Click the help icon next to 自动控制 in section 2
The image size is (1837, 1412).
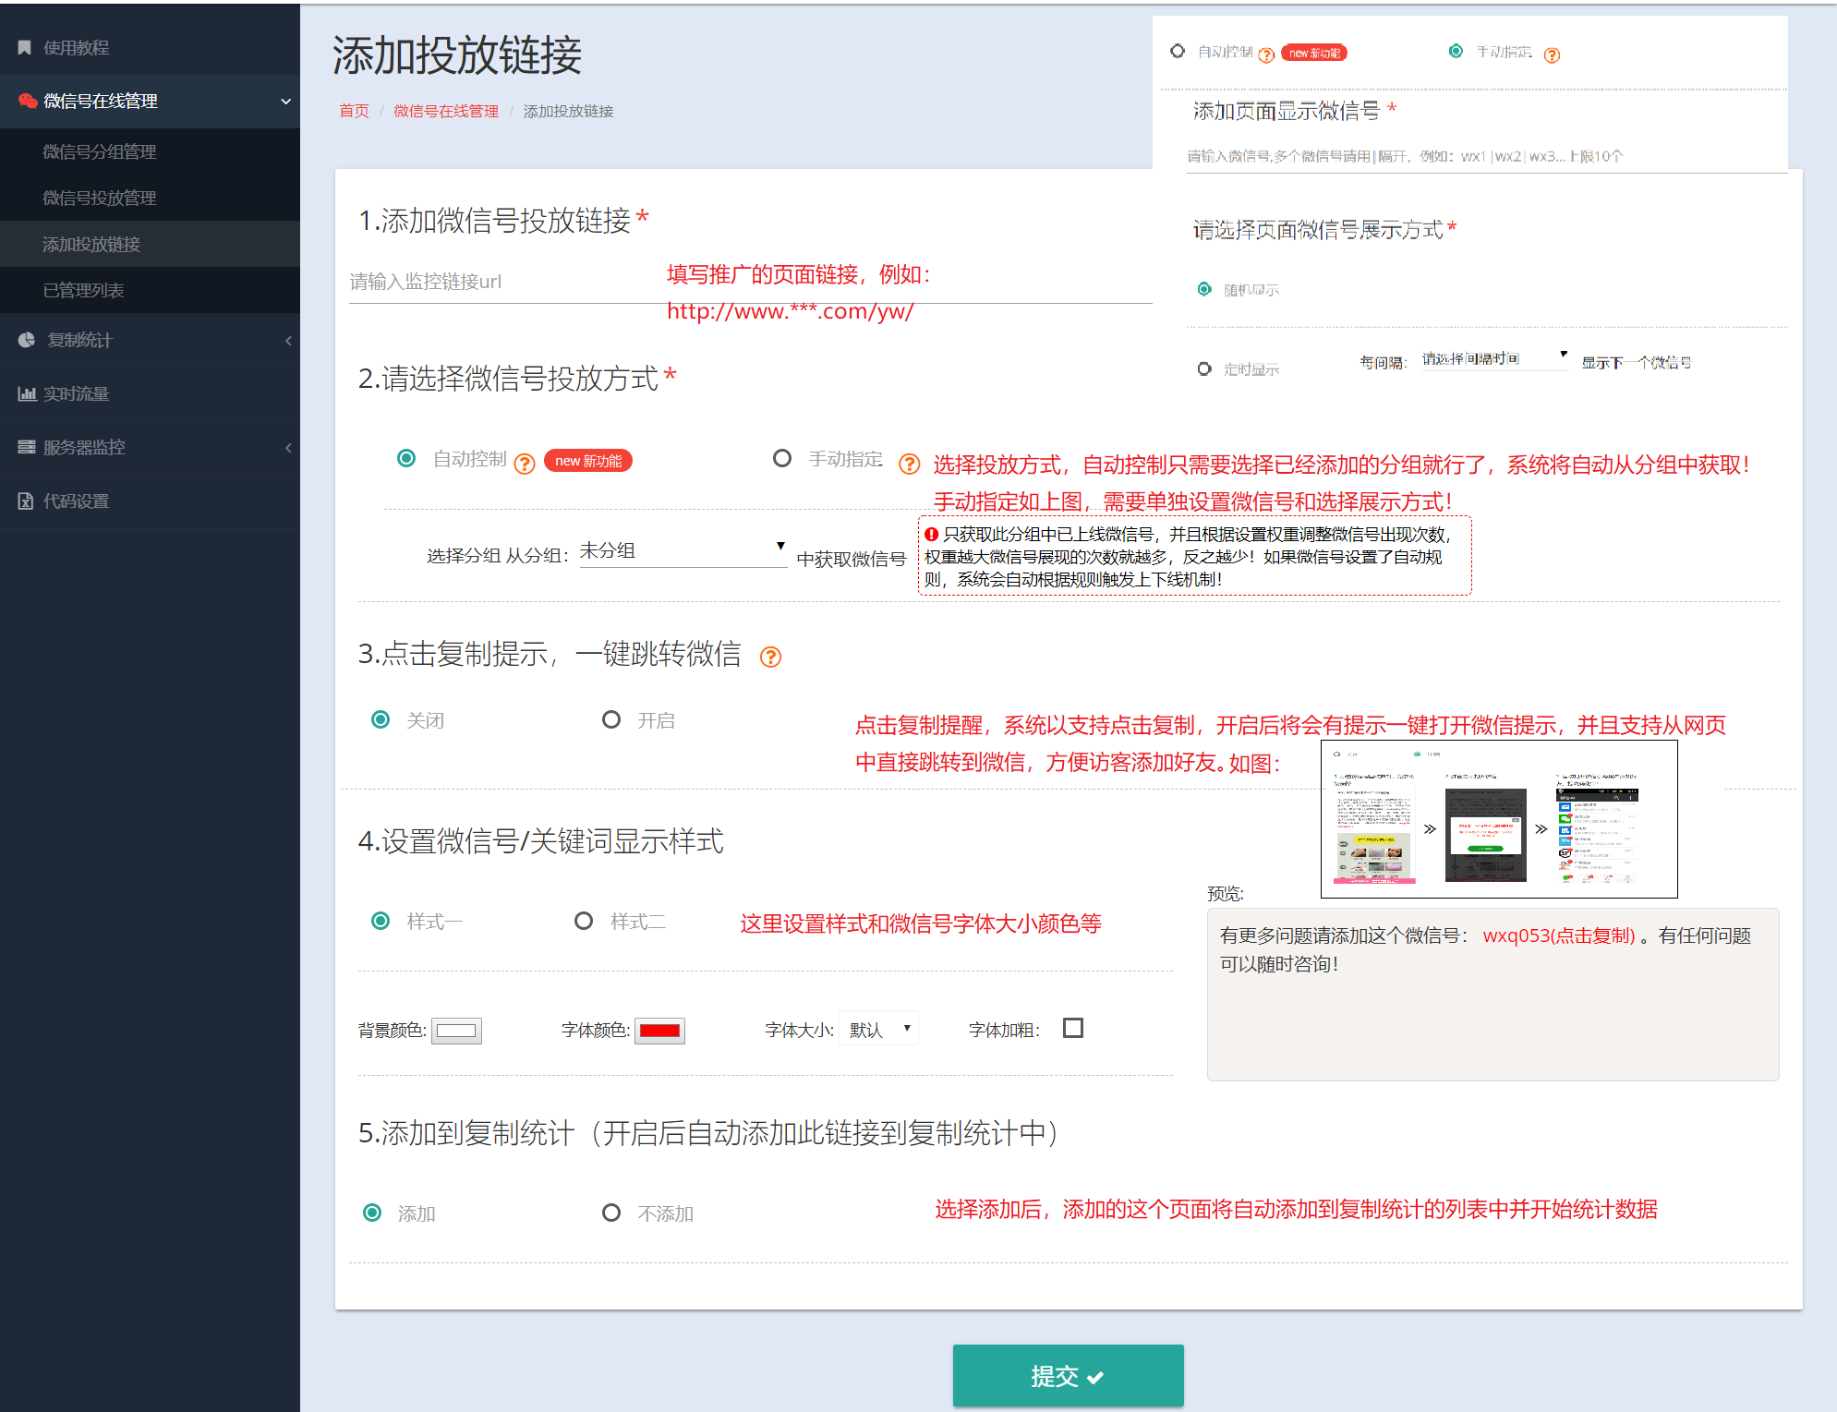click(x=525, y=464)
